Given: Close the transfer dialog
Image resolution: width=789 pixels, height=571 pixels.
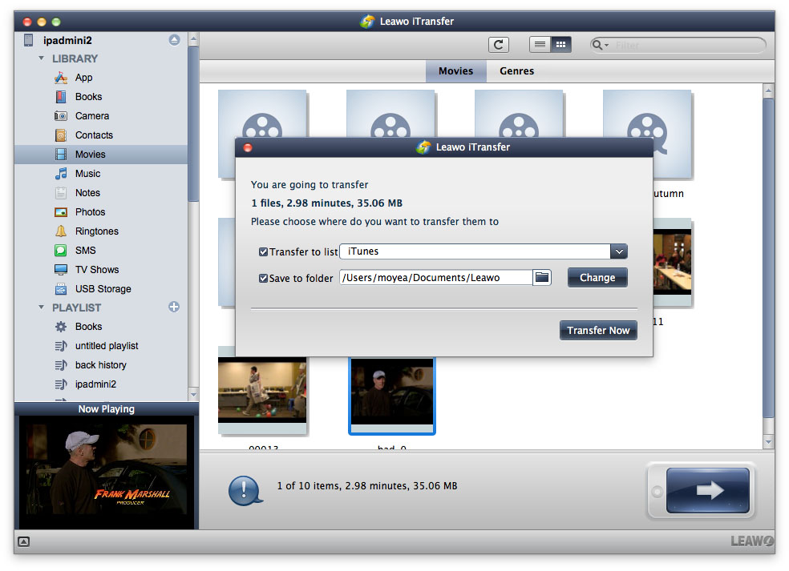Looking at the screenshot, I should 248,147.
